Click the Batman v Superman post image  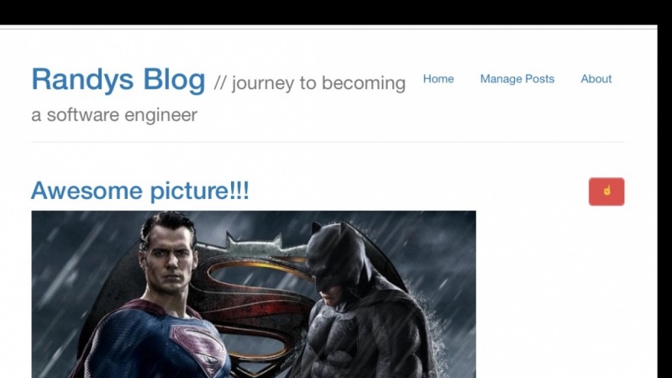coord(254,294)
